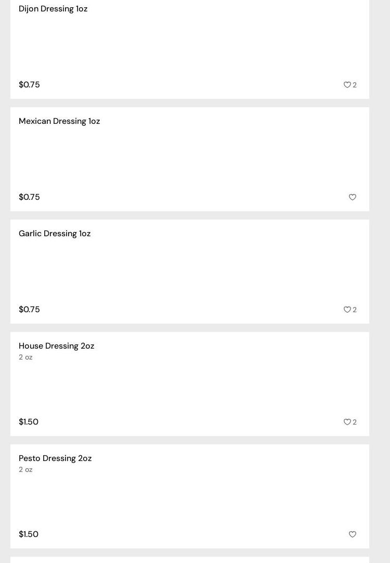Screen dimensions: 390x563
Task: Click the Garlic Dressing $0.75 price
Action: click(29, 310)
